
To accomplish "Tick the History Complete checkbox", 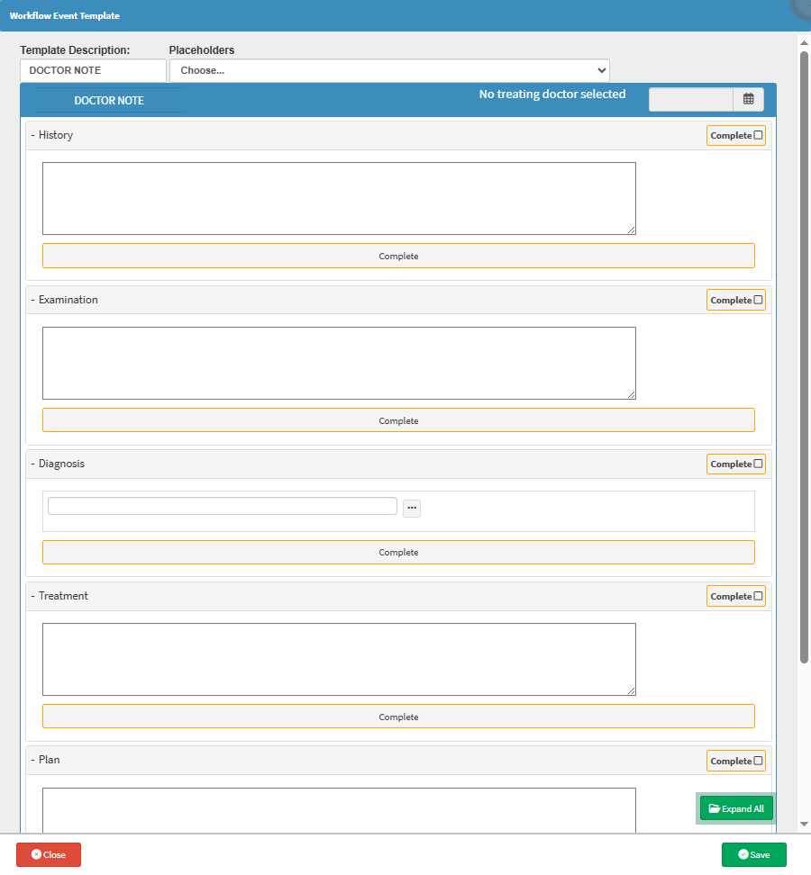I will point(758,136).
